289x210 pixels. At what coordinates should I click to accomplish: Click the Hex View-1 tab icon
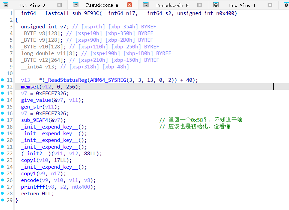pos(216,5)
